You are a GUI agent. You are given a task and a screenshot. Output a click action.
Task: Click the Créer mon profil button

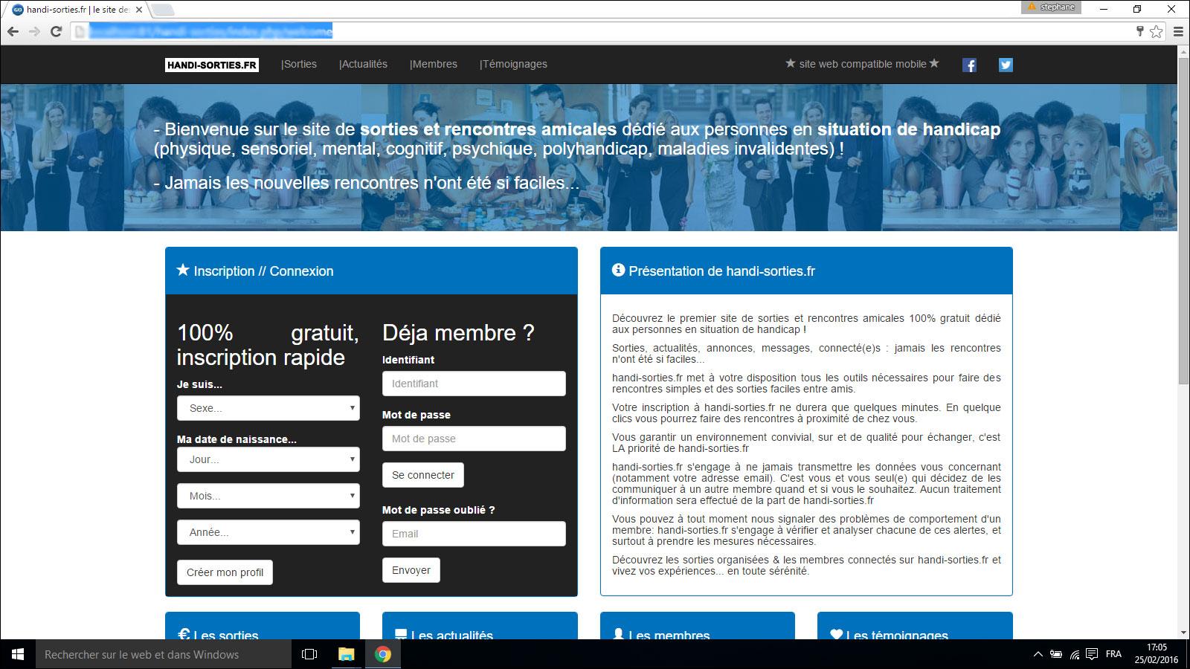point(225,572)
